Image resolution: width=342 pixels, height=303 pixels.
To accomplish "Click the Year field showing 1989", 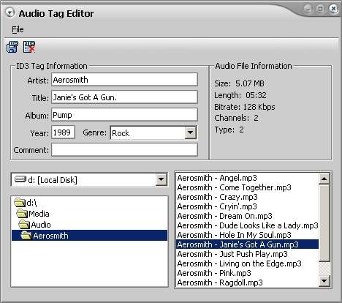I will 63,132.
